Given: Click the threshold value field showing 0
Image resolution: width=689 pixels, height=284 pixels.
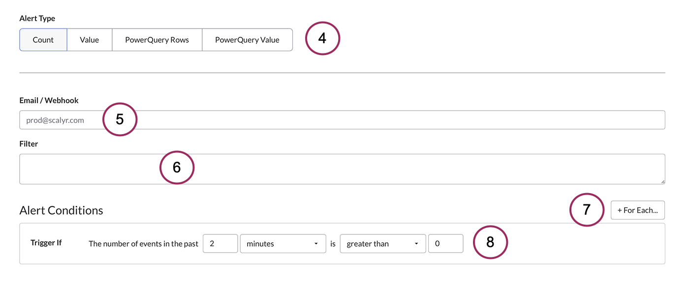Looking at the screenshot, I should (x=445, y=244).
